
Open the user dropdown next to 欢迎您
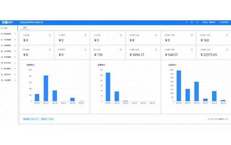point(209,22)
